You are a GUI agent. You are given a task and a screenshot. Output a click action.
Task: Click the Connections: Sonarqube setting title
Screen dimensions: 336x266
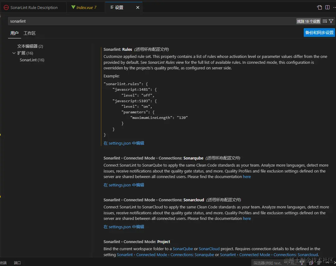(x=153, y=158)
